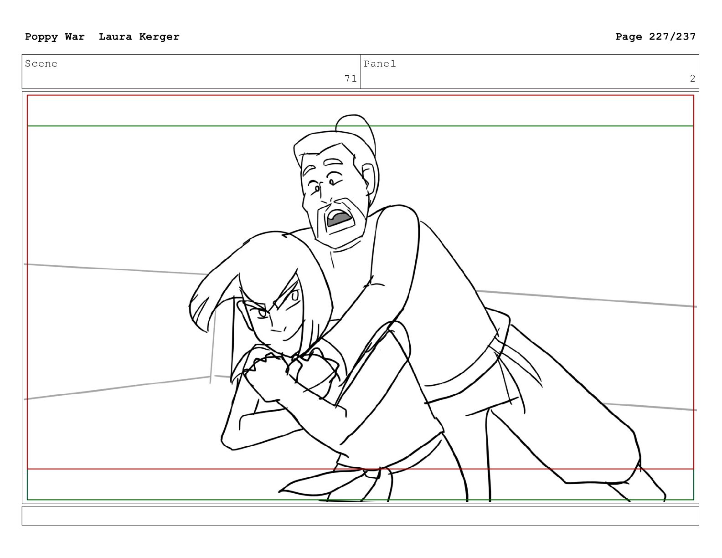This screenshot has width=722, height=558.
Task: Click the panel number 2
Action: tap(692, 78)
